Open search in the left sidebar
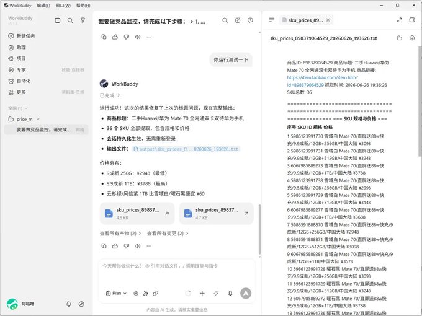Viewport: 422px width, 316px height. [70, 20]
